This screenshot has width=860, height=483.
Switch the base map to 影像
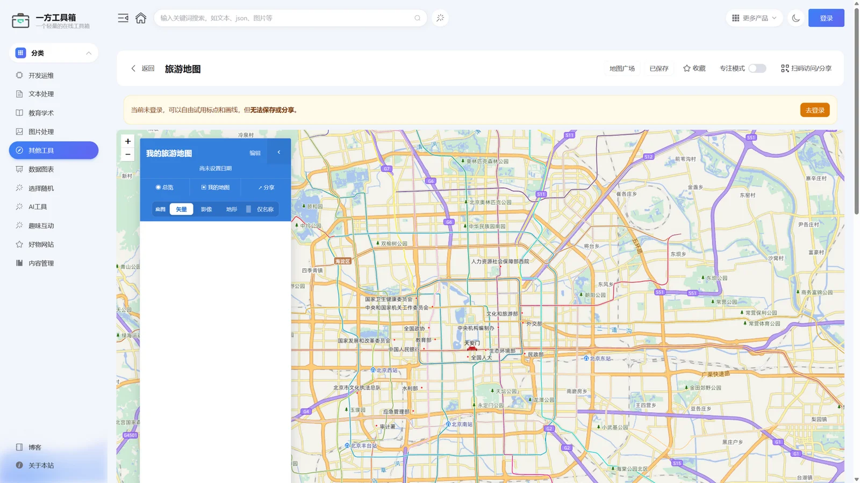(206, 209)
